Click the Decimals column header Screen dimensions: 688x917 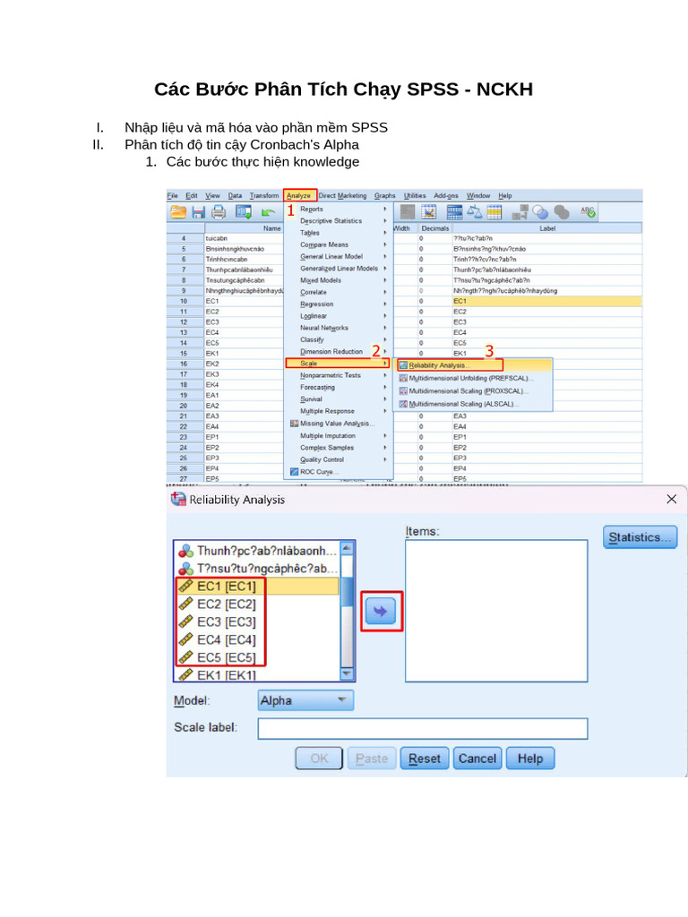point(435,228)
